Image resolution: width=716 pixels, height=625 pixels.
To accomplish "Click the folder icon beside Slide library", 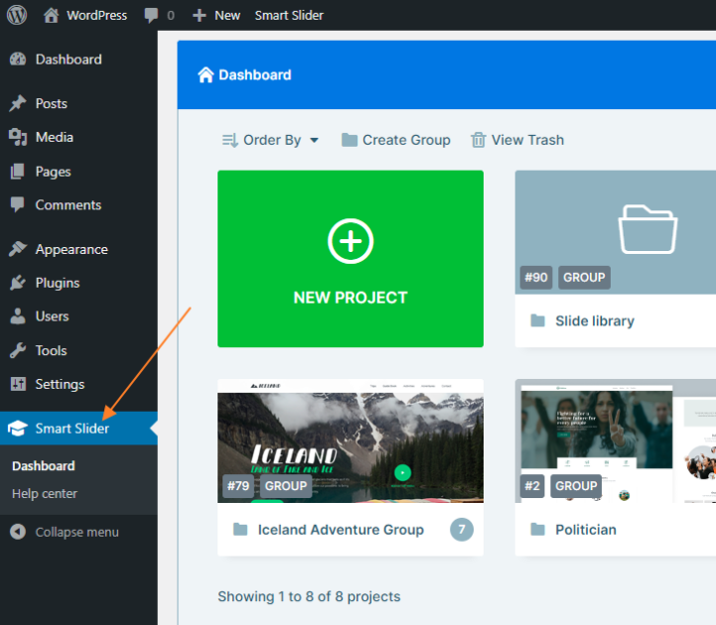I will [x=538, y=320].
